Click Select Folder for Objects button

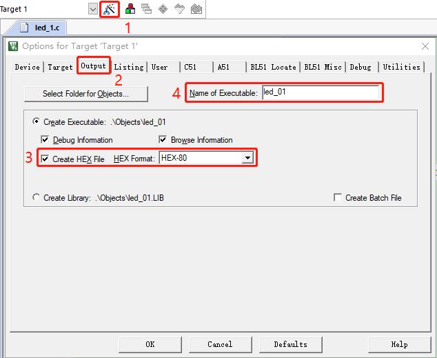click(86, 94)
